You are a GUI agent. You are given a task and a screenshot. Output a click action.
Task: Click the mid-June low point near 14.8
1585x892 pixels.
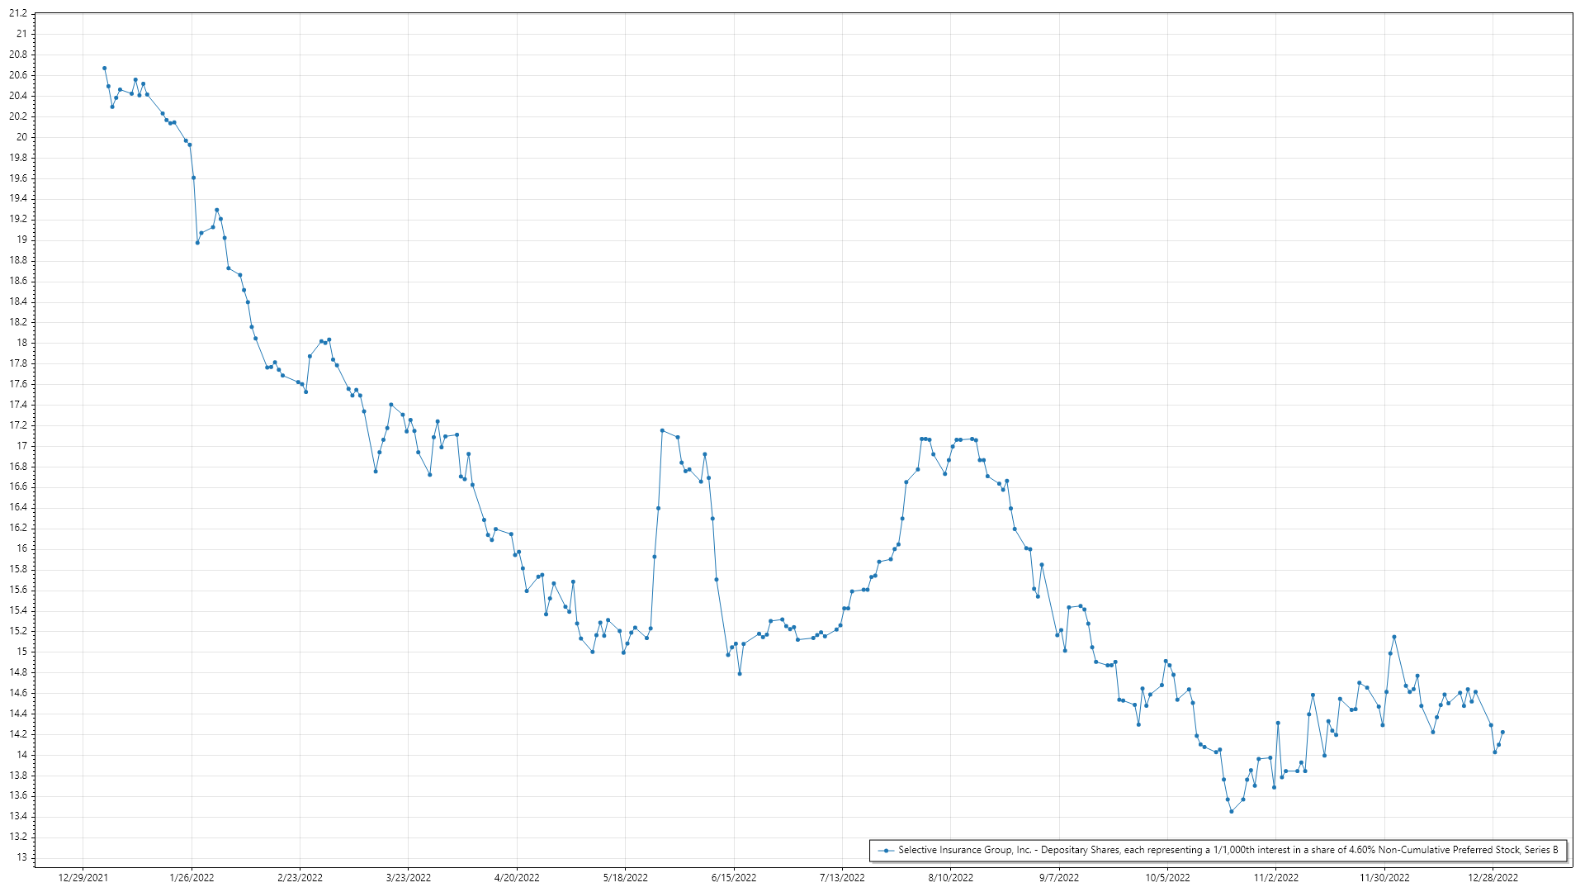point(740,674)
